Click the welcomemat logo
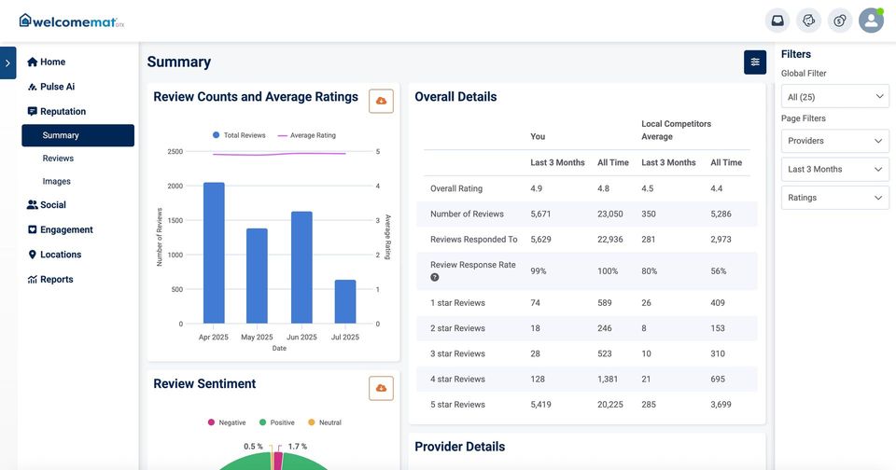This screenshot has width=896, height=470. 72,21
